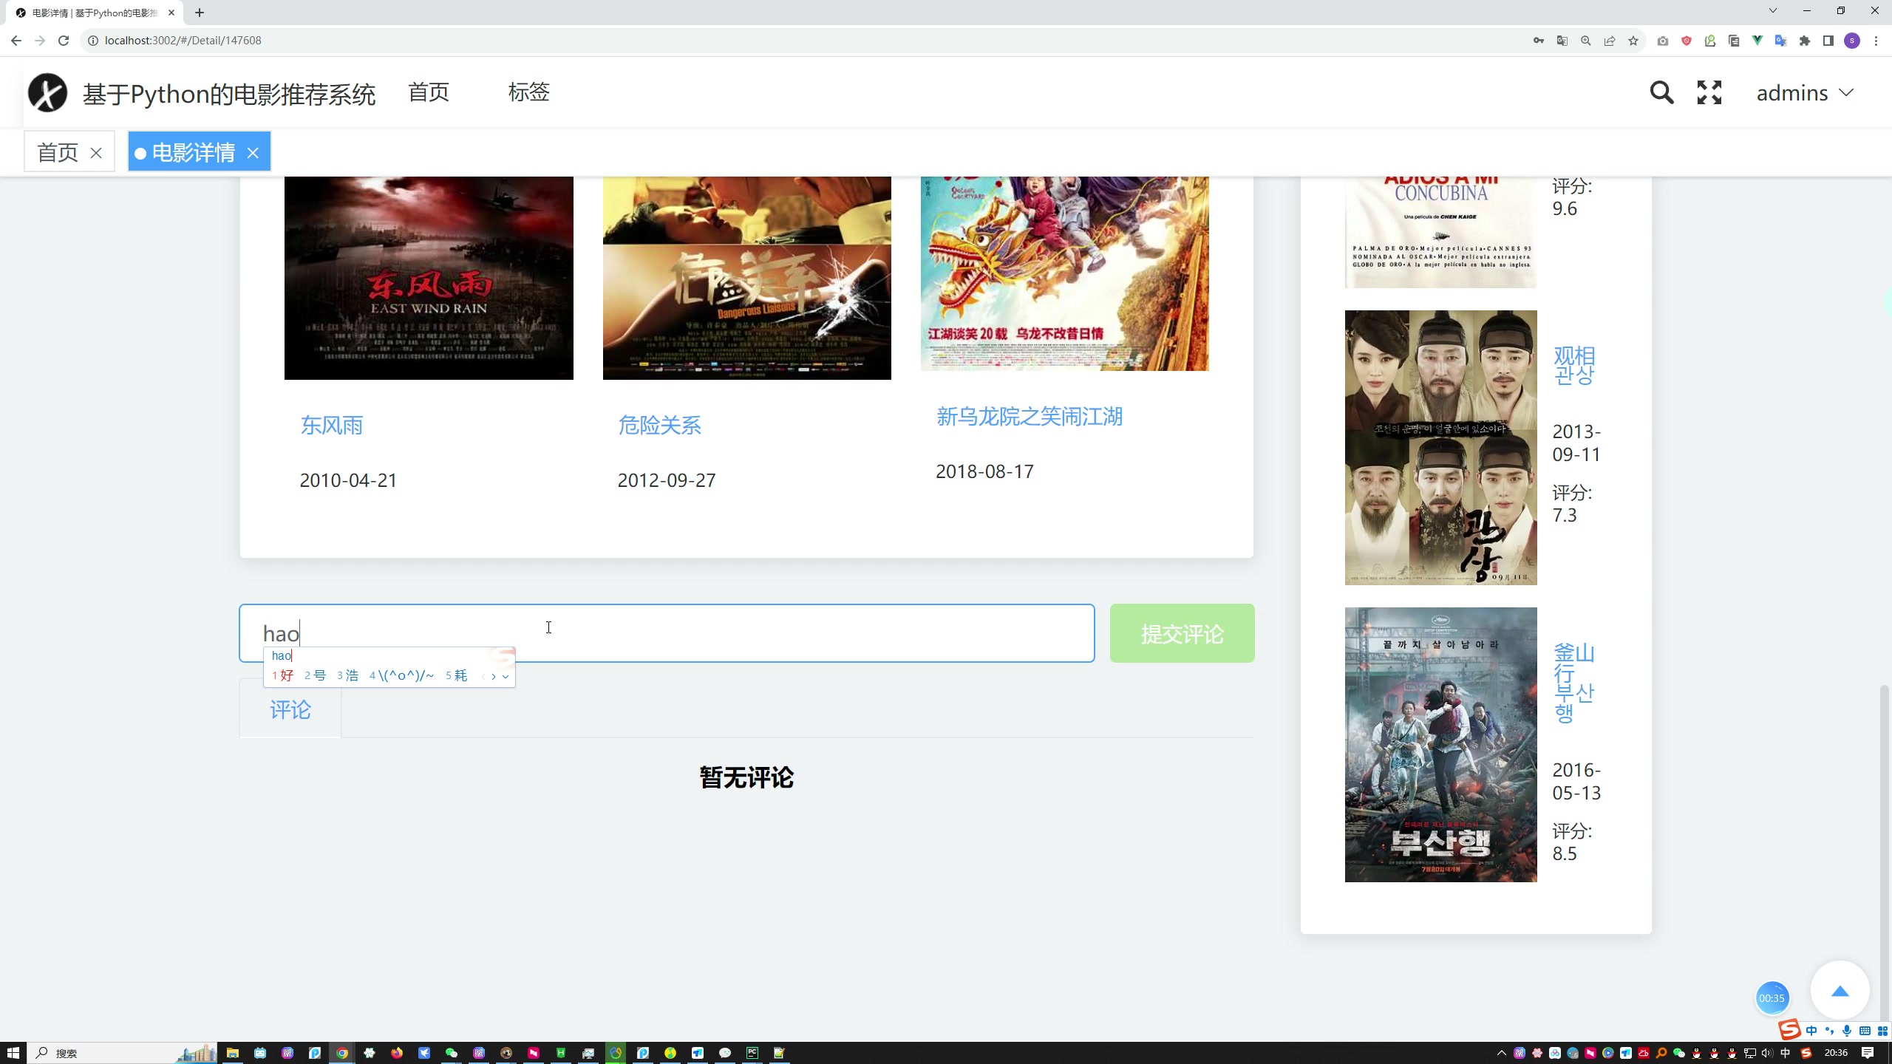Open the admins user dropdown
This screenshot has width=1892, height=1064.
pyautogui.click(x=1805, y=93)
